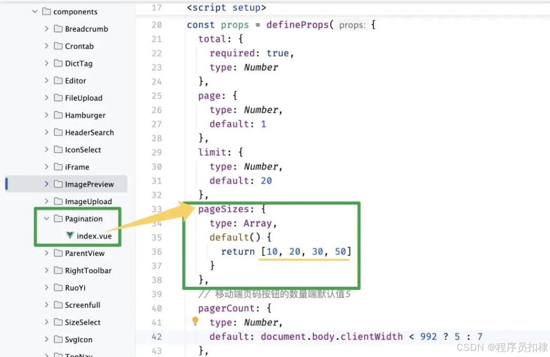550x357 pixels.
Task: Select the components folder label
Action: point(75,12)
